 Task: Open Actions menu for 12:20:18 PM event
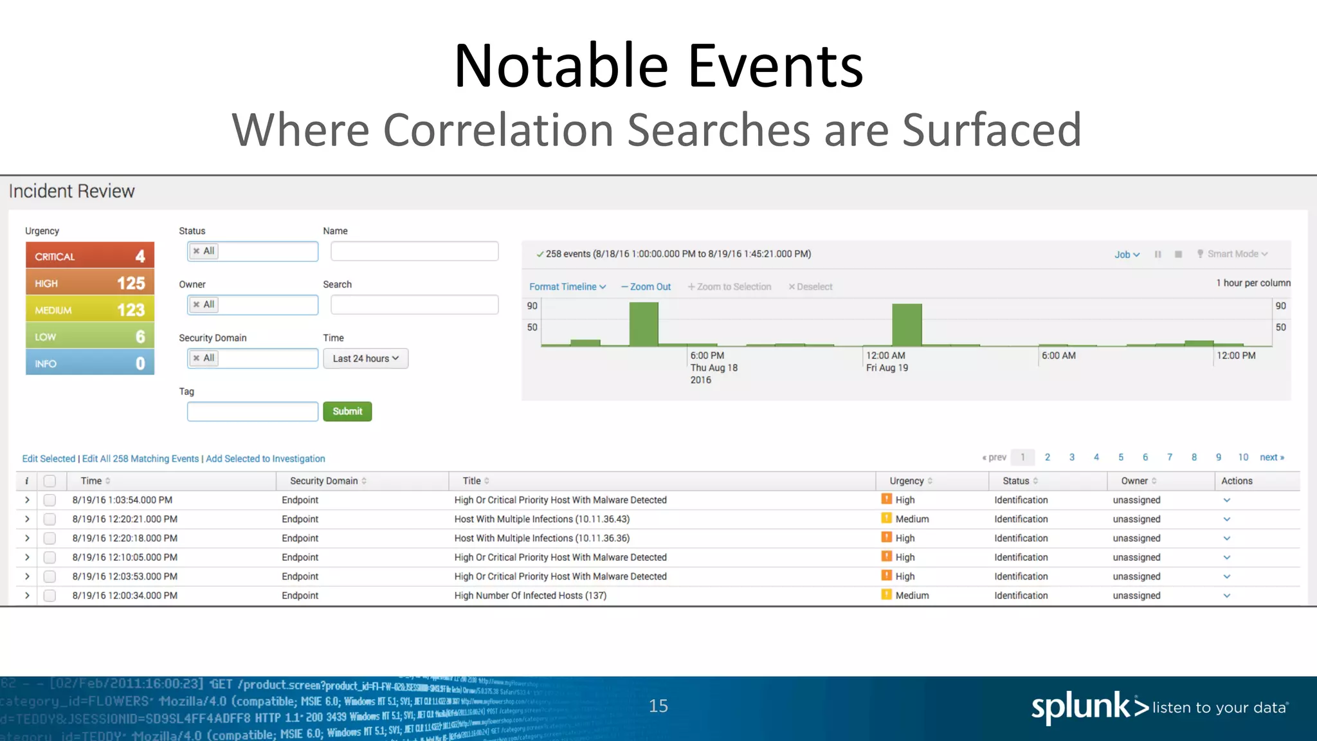1227,538
